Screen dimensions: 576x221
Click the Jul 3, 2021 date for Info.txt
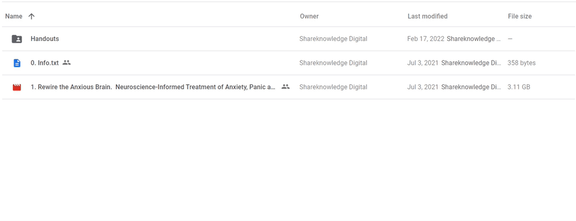coord(423,63)
